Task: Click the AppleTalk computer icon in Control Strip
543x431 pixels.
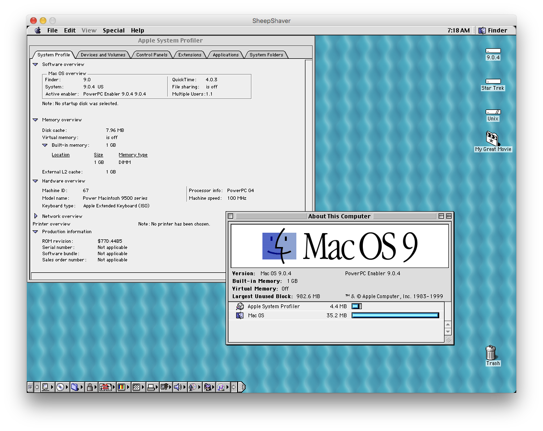Action: point(45,387)
